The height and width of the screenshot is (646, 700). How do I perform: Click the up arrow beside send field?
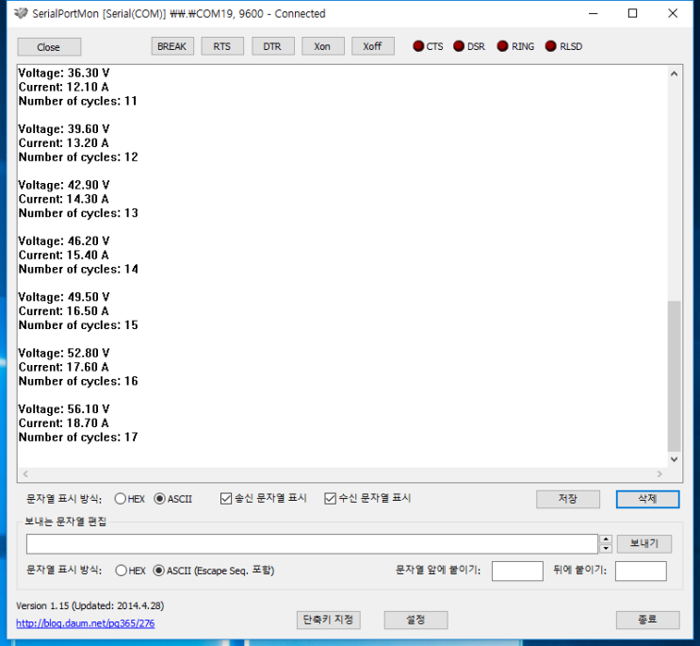pos(606,539)
